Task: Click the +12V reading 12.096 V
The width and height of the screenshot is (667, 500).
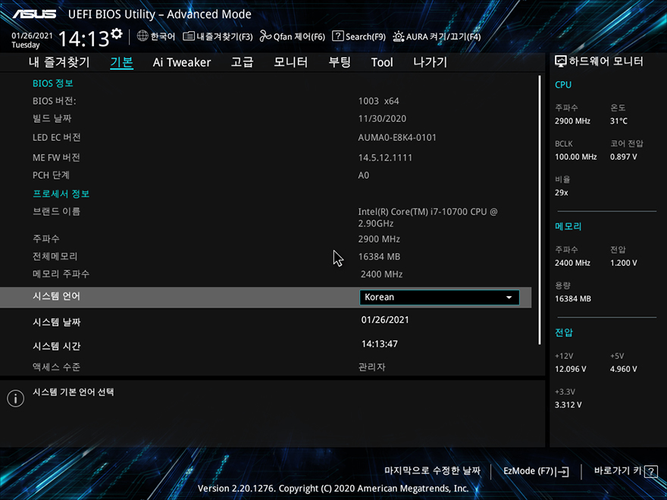Action: click(x=571, y=369)
